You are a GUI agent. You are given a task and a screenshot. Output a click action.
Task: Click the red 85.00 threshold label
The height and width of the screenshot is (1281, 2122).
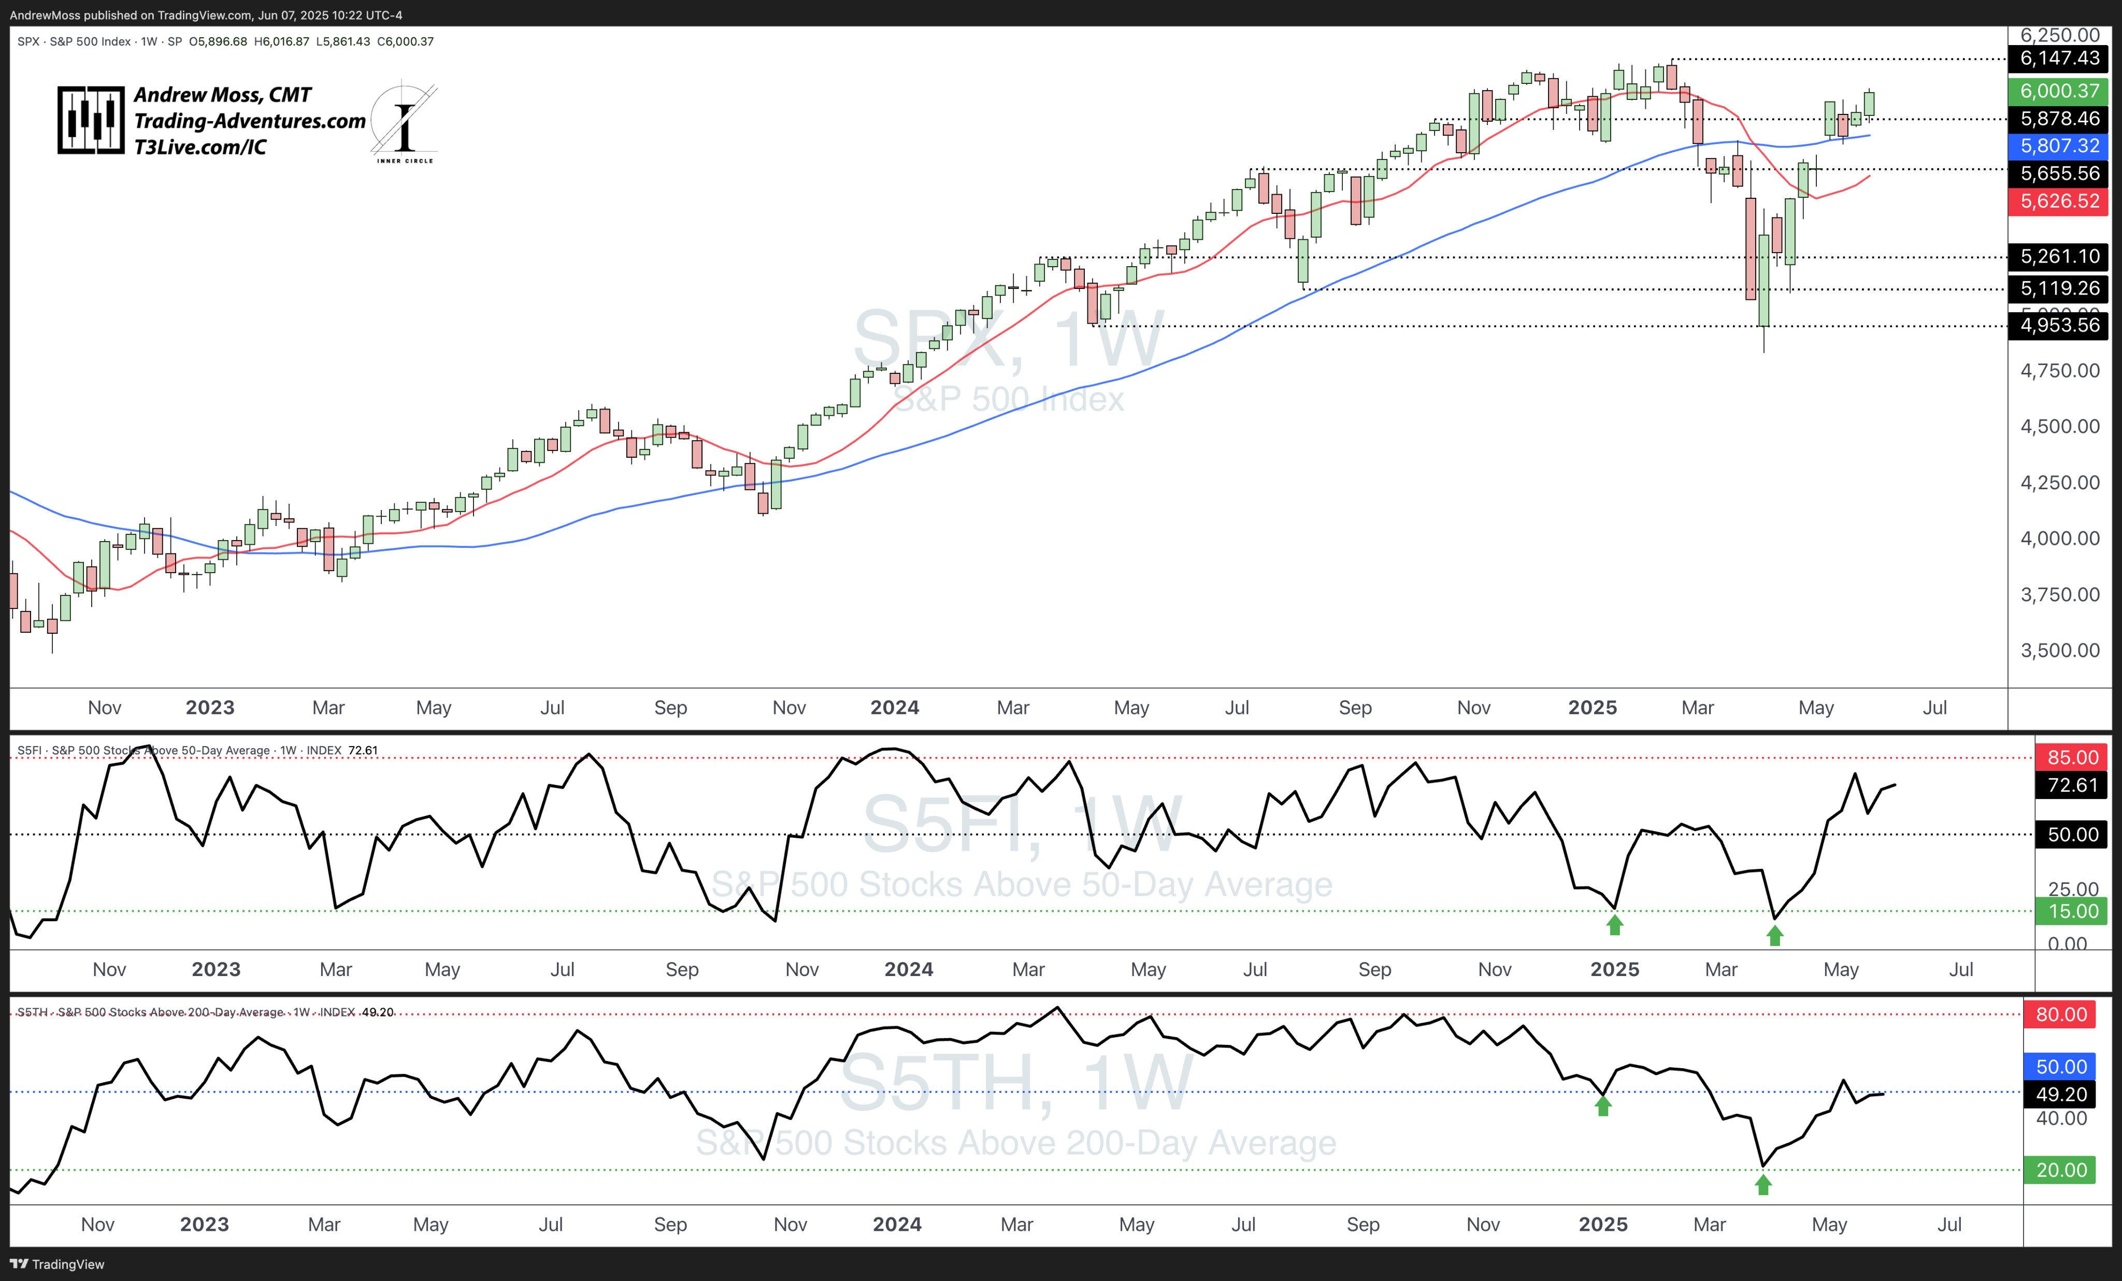(2072, 758)
